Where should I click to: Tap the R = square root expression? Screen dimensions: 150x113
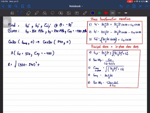[24, 64]
